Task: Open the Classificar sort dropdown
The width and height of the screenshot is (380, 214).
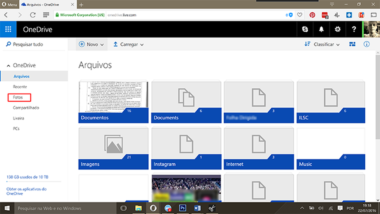Action: [322, 44]
